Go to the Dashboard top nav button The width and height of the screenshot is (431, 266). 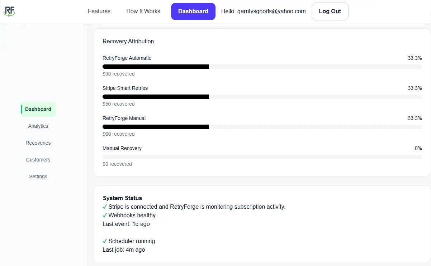coord(193,11)
